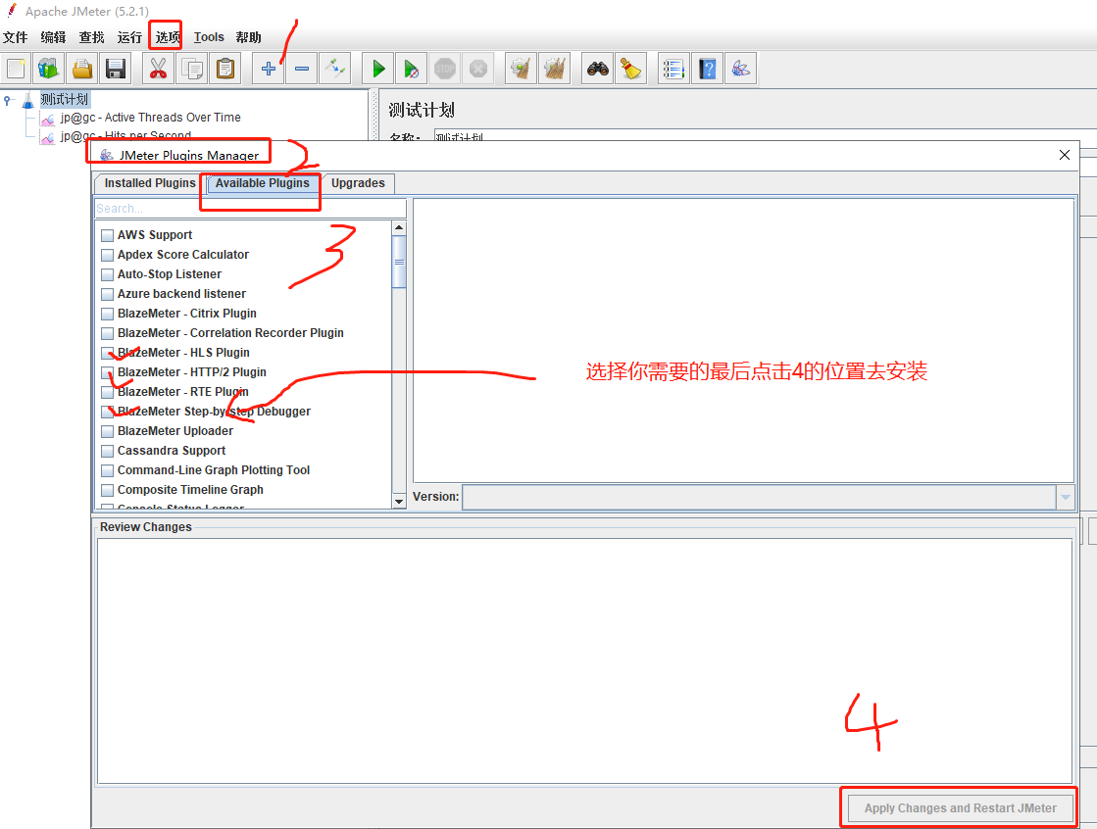This screenshot has height=829, width=1097.
Task: Select BlazeMeter - HTTP/2 Plugin row
Action: click(192, 372)
